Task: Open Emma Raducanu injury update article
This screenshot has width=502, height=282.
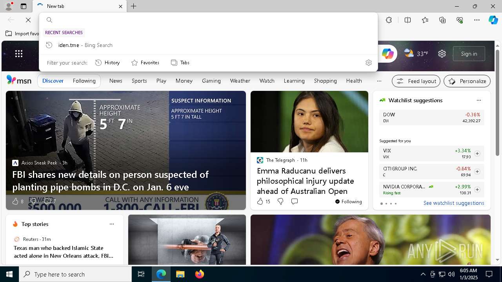Action: pyautogui.click(x=306, y=181)
